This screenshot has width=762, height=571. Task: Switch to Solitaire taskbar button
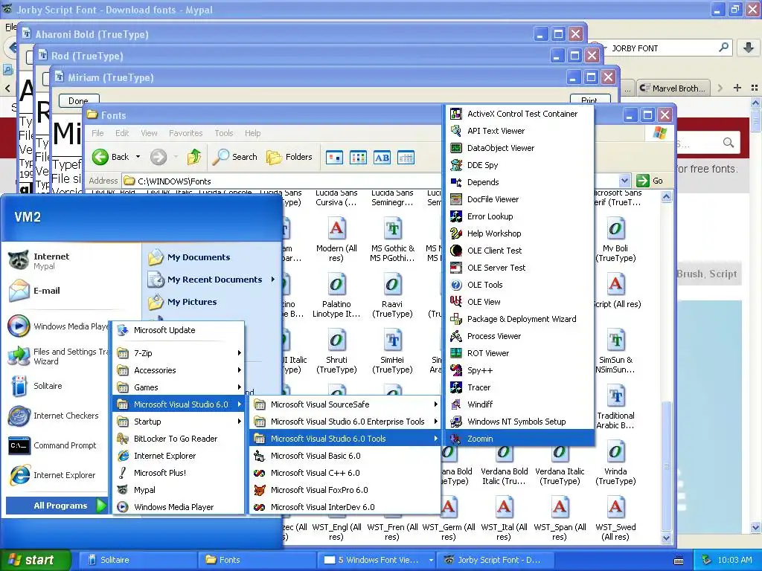click(138, 560)
